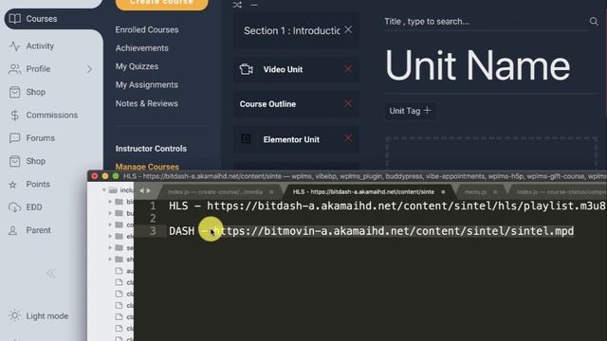The width and height of the screenshot is (607, 341).
Task: Open Manage Courses link
Action: 147,167
